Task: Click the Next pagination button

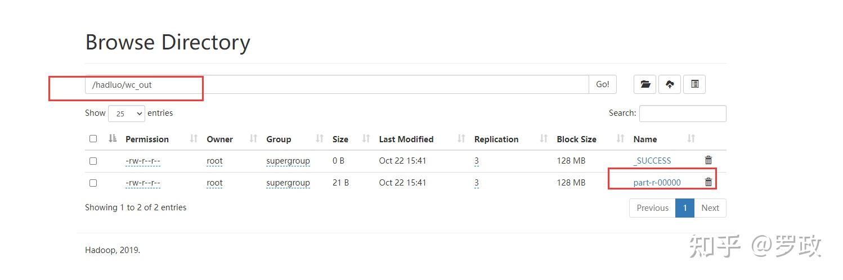Action: click(710, 208)
